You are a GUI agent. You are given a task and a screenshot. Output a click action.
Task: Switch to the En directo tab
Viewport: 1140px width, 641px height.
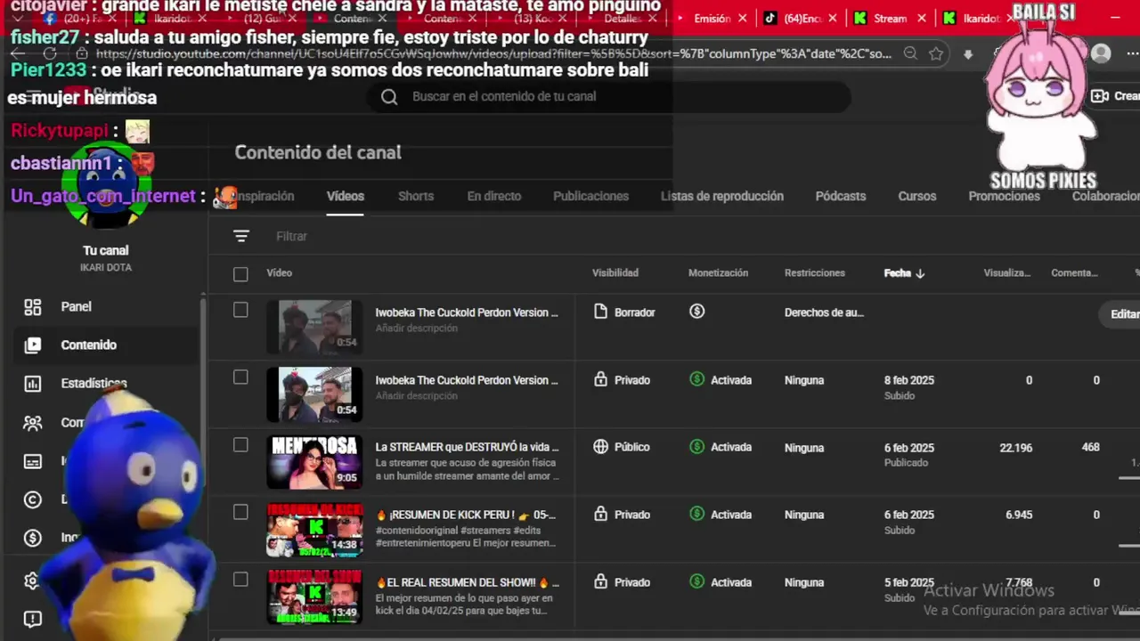tap(494, 196)
